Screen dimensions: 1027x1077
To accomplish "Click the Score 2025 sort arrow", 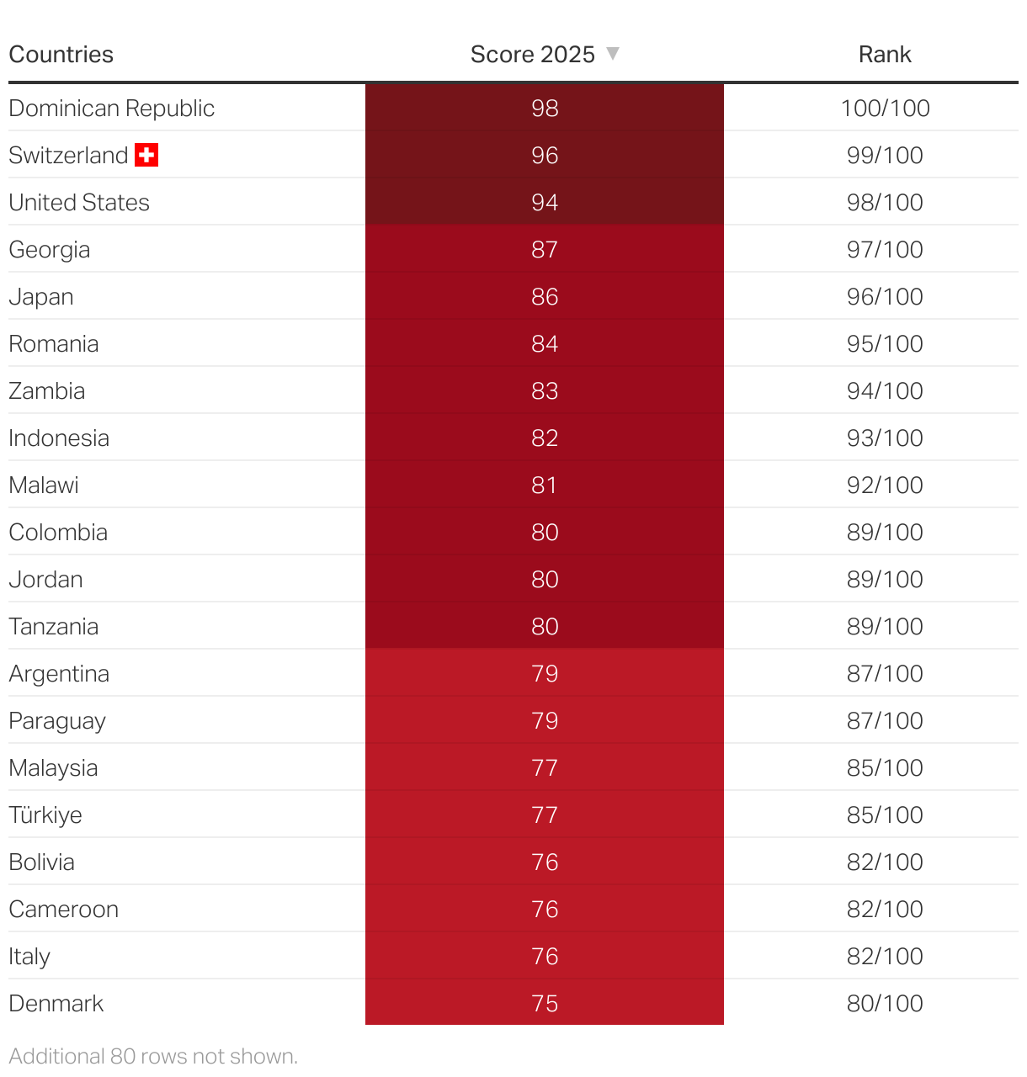I will pos(613,54).
